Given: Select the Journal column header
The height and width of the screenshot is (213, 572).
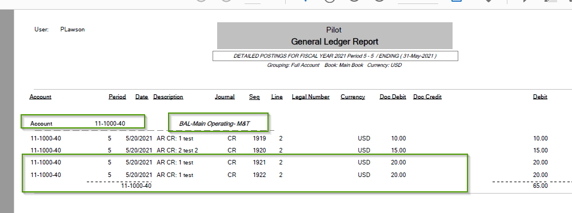Looking at the screenshot, I should coord(225,97).
